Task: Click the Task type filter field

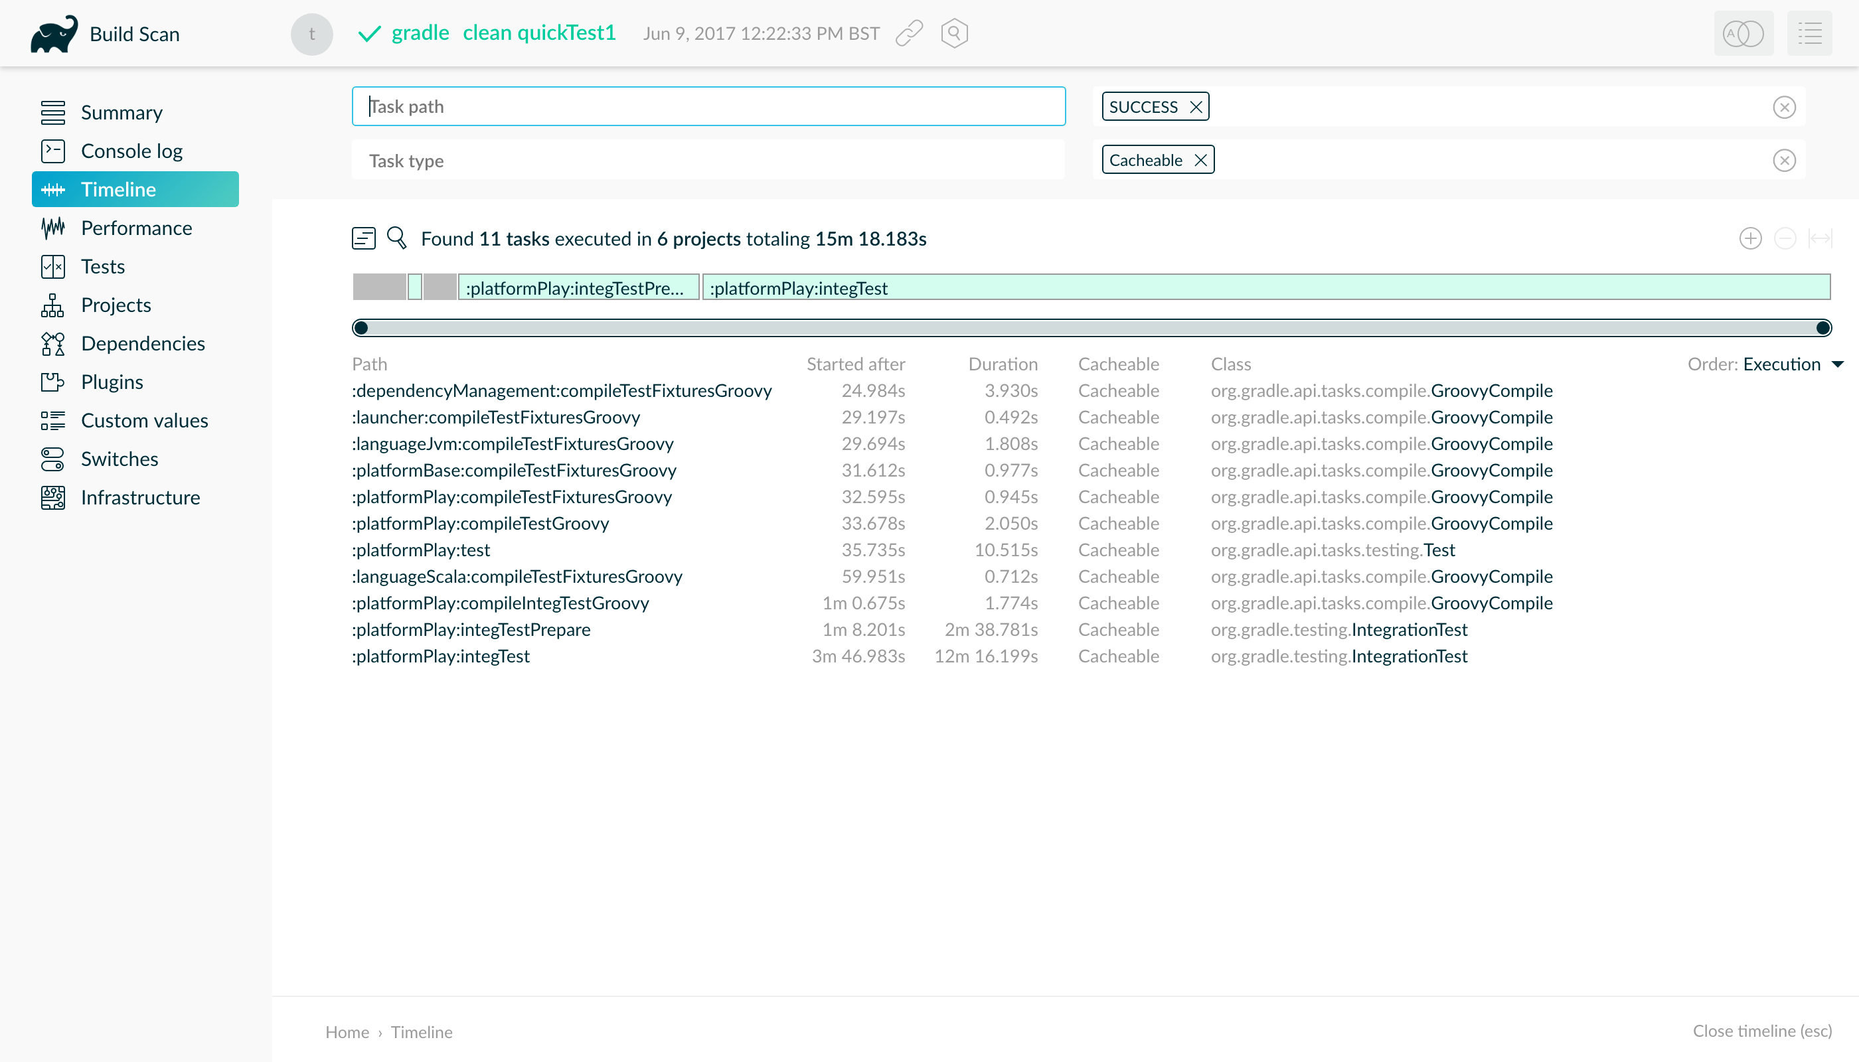Action: 708,161
